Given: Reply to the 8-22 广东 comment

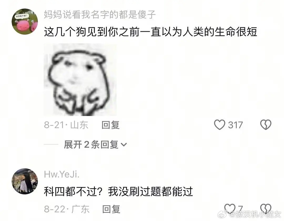Looking at the screenshot, I should click(111, 209).
